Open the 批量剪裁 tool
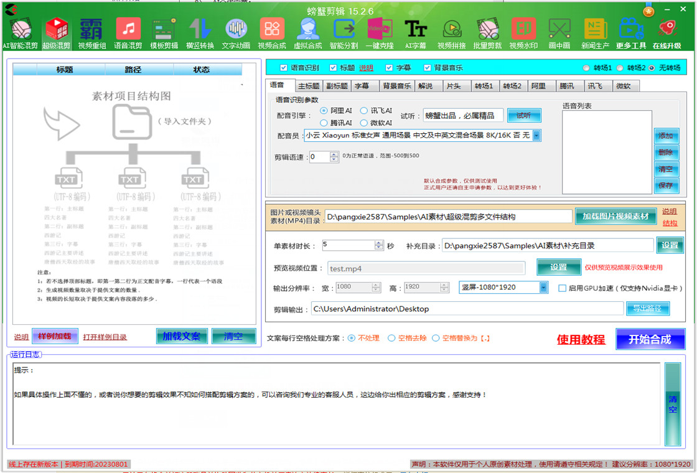This screenshot has width=697, height=473. pos(488,34)
